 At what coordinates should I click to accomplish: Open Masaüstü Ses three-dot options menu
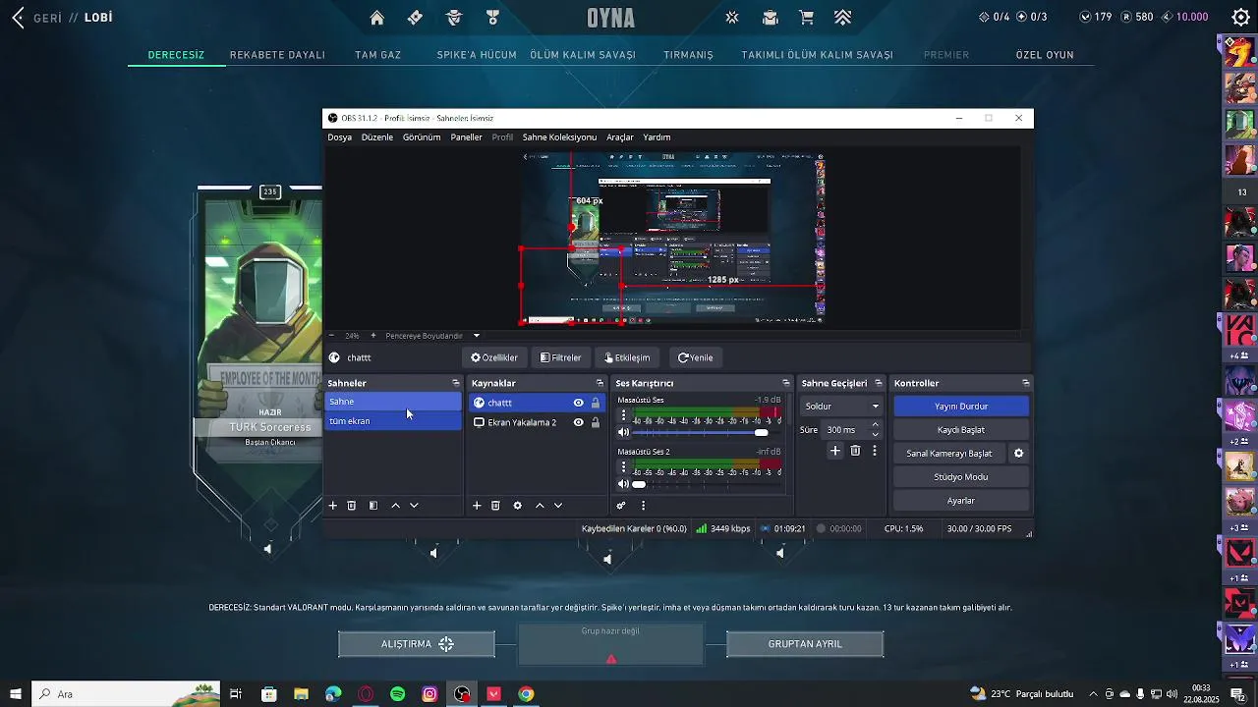(x=623, y=415)
